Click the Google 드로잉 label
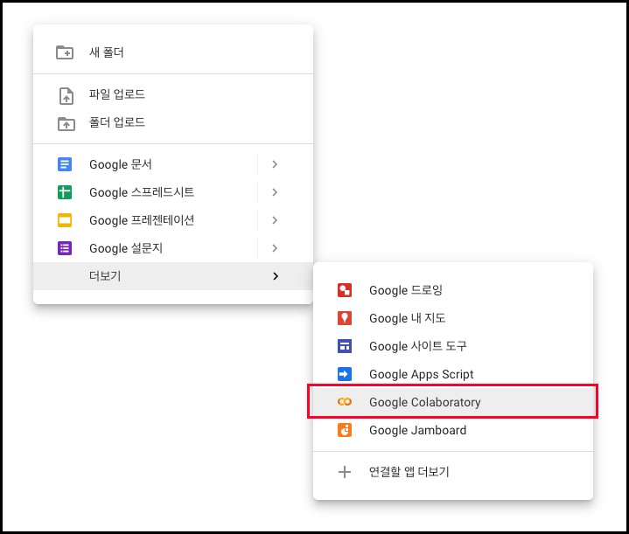This screenshot has width=629, height=534. pyautogui.click(x=406, y=290)
